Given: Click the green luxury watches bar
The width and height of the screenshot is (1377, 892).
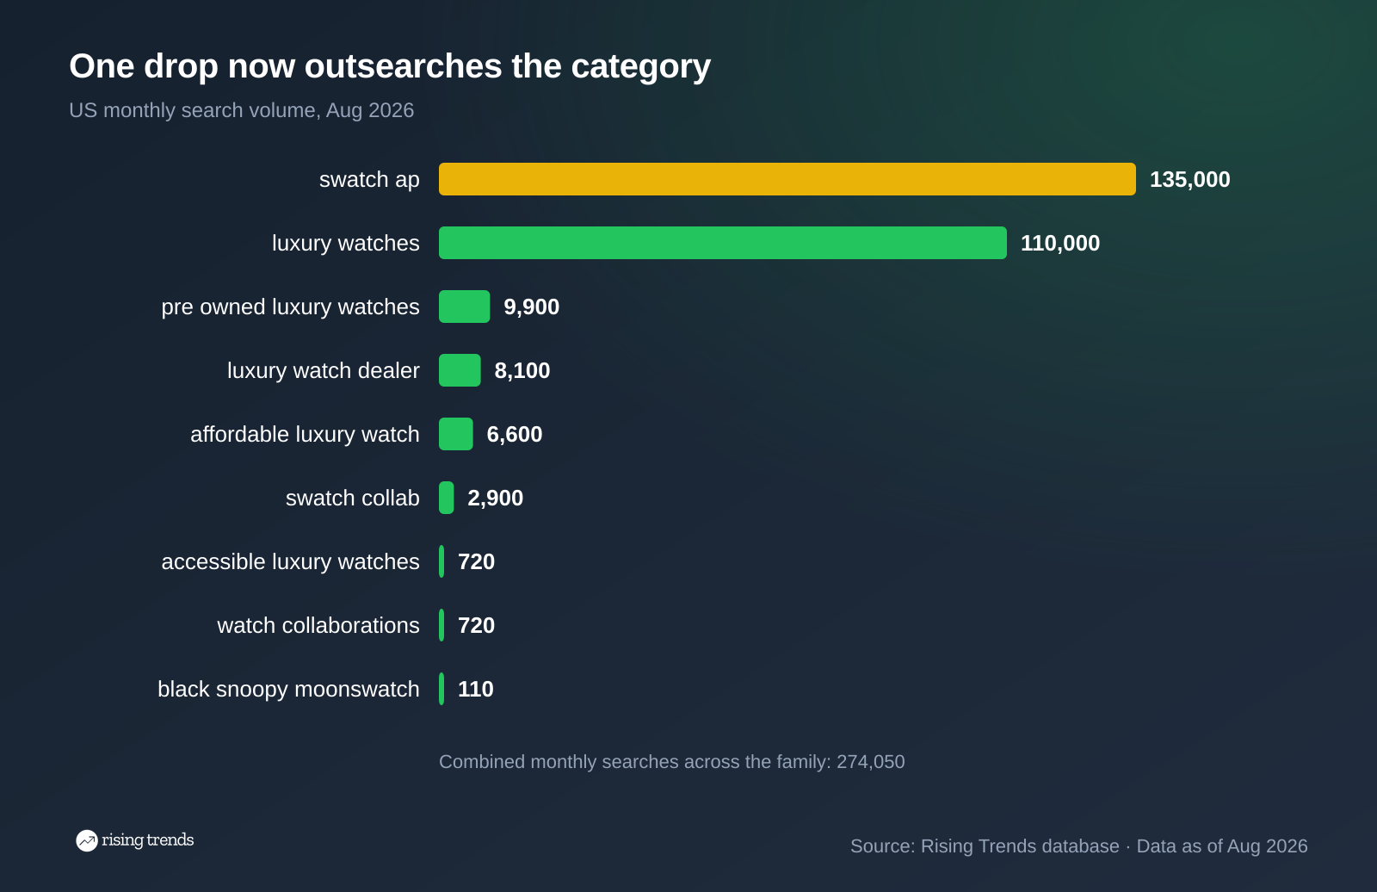Looking at the screenshot, I should tap(723, 243).
